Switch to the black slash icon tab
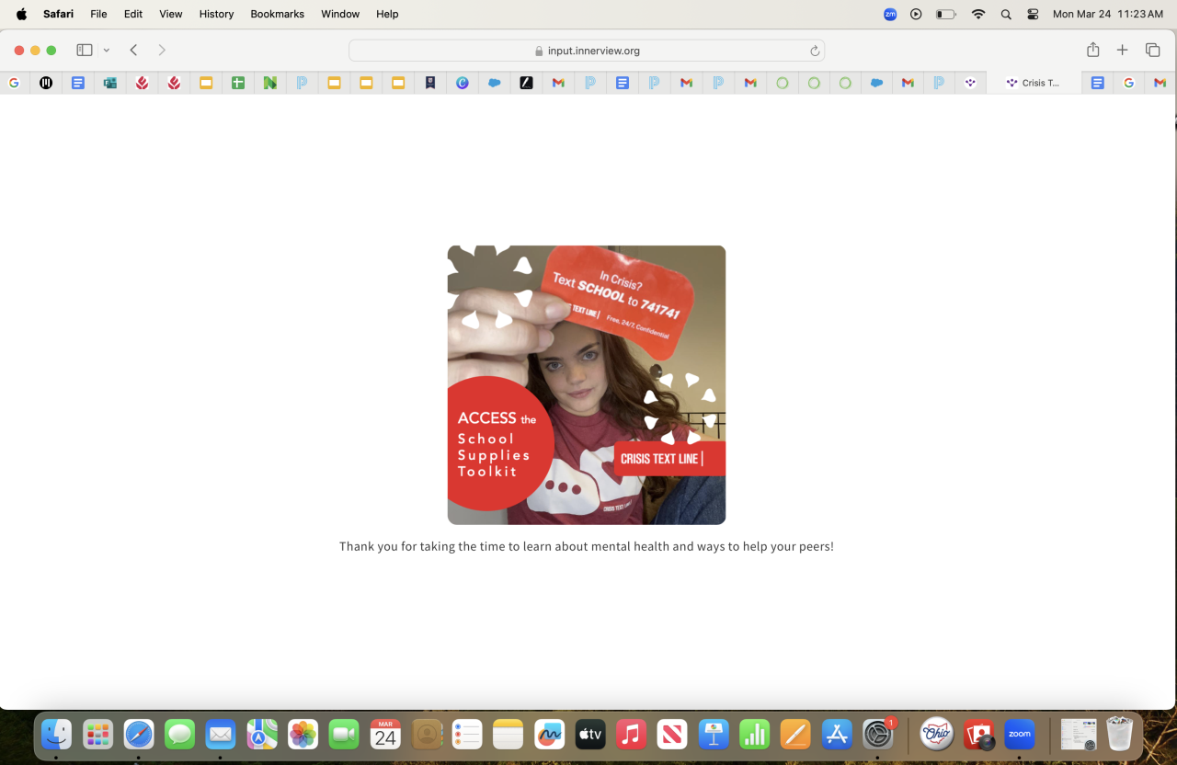Screen dimensions: 1177x765 [526, 83]
